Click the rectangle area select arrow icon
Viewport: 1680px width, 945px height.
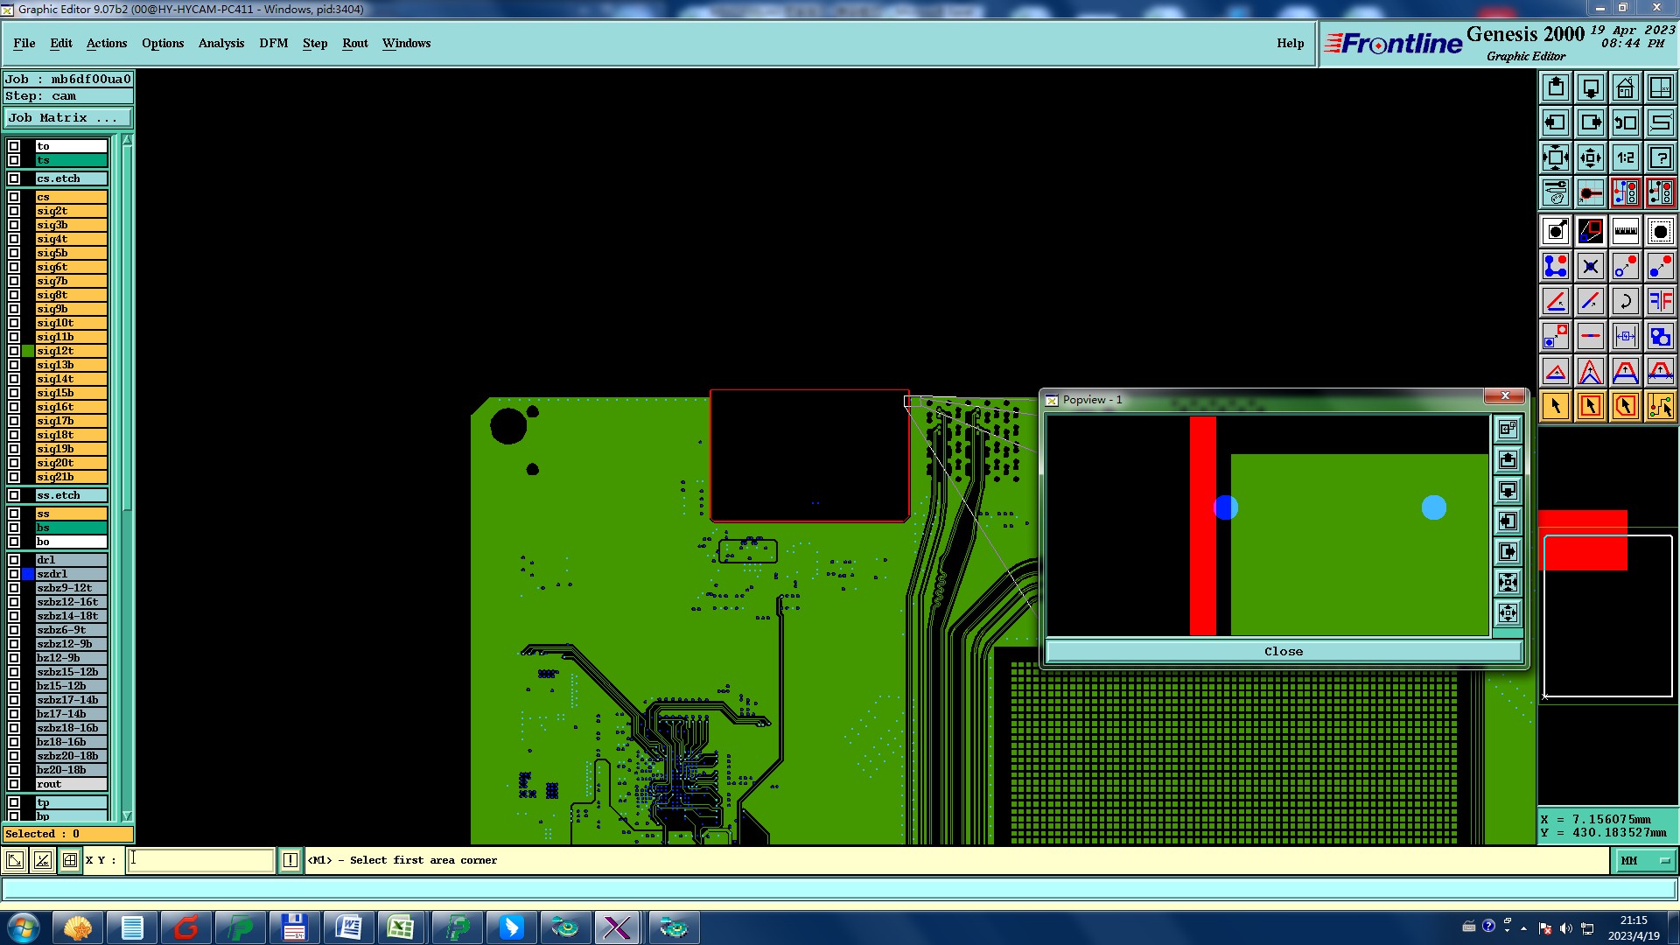click(x=1590, y=406)
